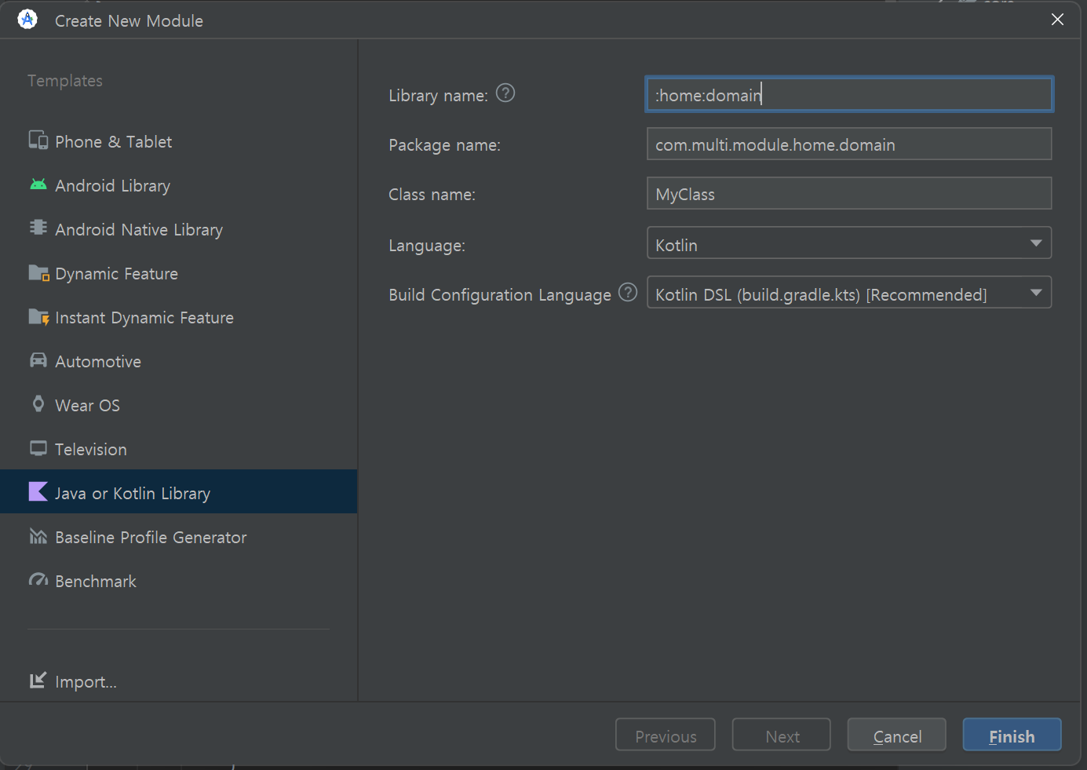Image resolution: width=1087 pixels, height=770 pixels.
Task: Click the Cancel button
Action: tap(896, 735)
